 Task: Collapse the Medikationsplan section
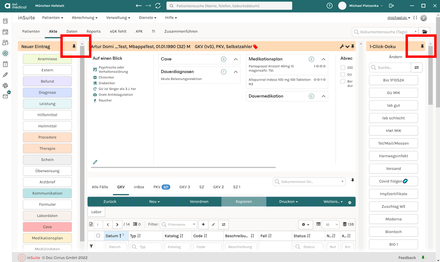pyautogui.click(x=323, y=59)
